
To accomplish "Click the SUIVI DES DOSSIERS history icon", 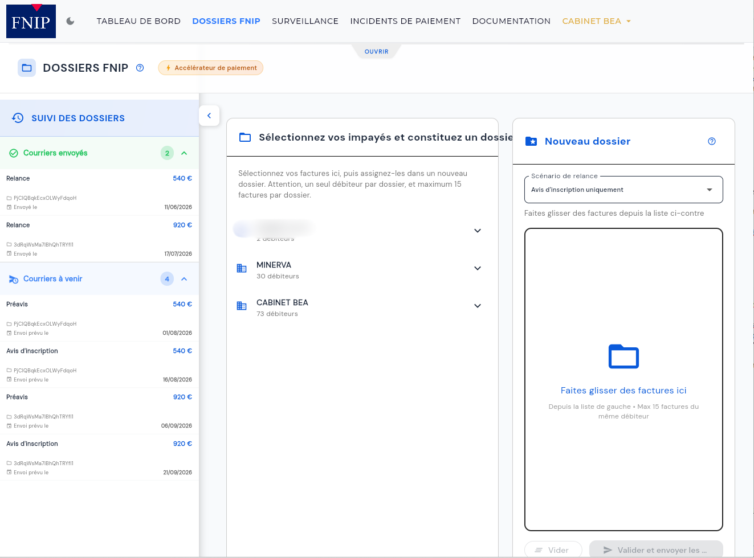I will click(18, 118).
